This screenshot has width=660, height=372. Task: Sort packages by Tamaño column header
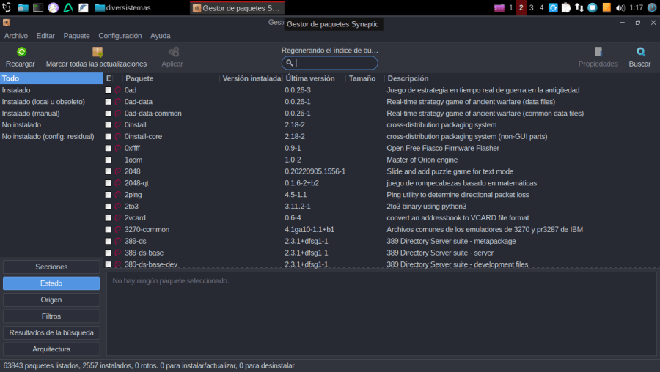[x=362, y=78]
